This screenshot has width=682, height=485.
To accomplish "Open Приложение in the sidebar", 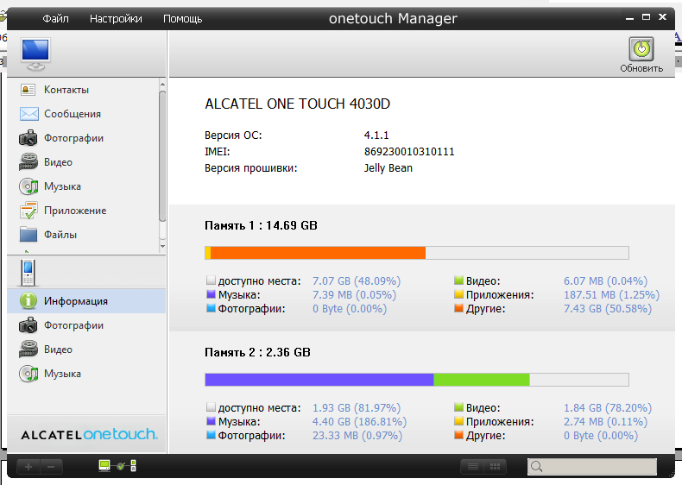I will tap(75, 211).
